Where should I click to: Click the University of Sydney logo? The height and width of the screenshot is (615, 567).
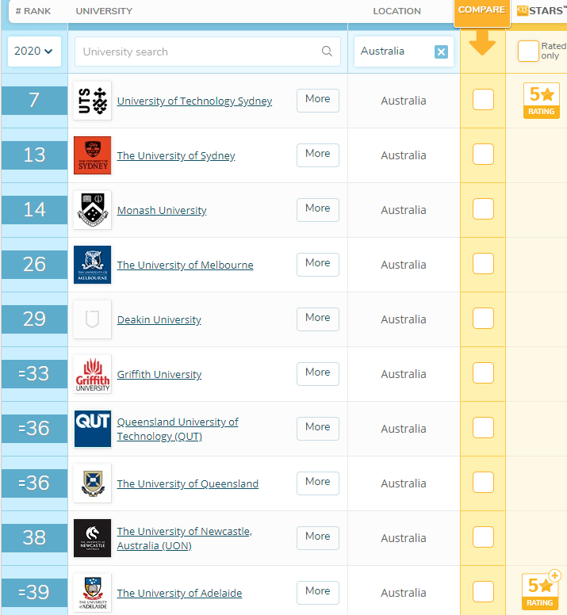[x=92, y=155]
